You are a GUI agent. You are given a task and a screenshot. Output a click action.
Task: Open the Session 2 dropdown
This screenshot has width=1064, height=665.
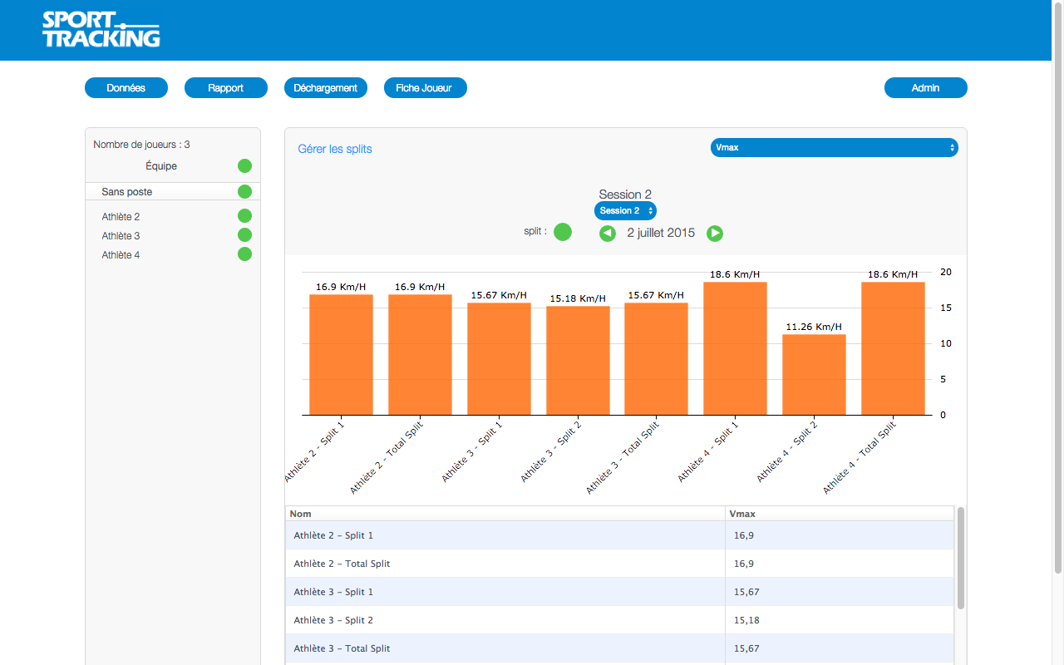(x=625, y=211)
